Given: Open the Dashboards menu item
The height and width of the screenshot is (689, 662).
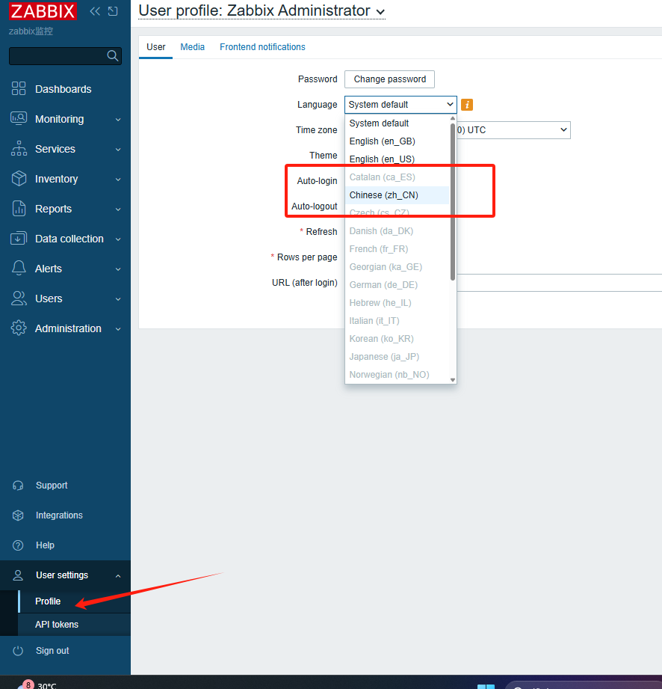Looking at the screenshot, I should tap(64, 89).
